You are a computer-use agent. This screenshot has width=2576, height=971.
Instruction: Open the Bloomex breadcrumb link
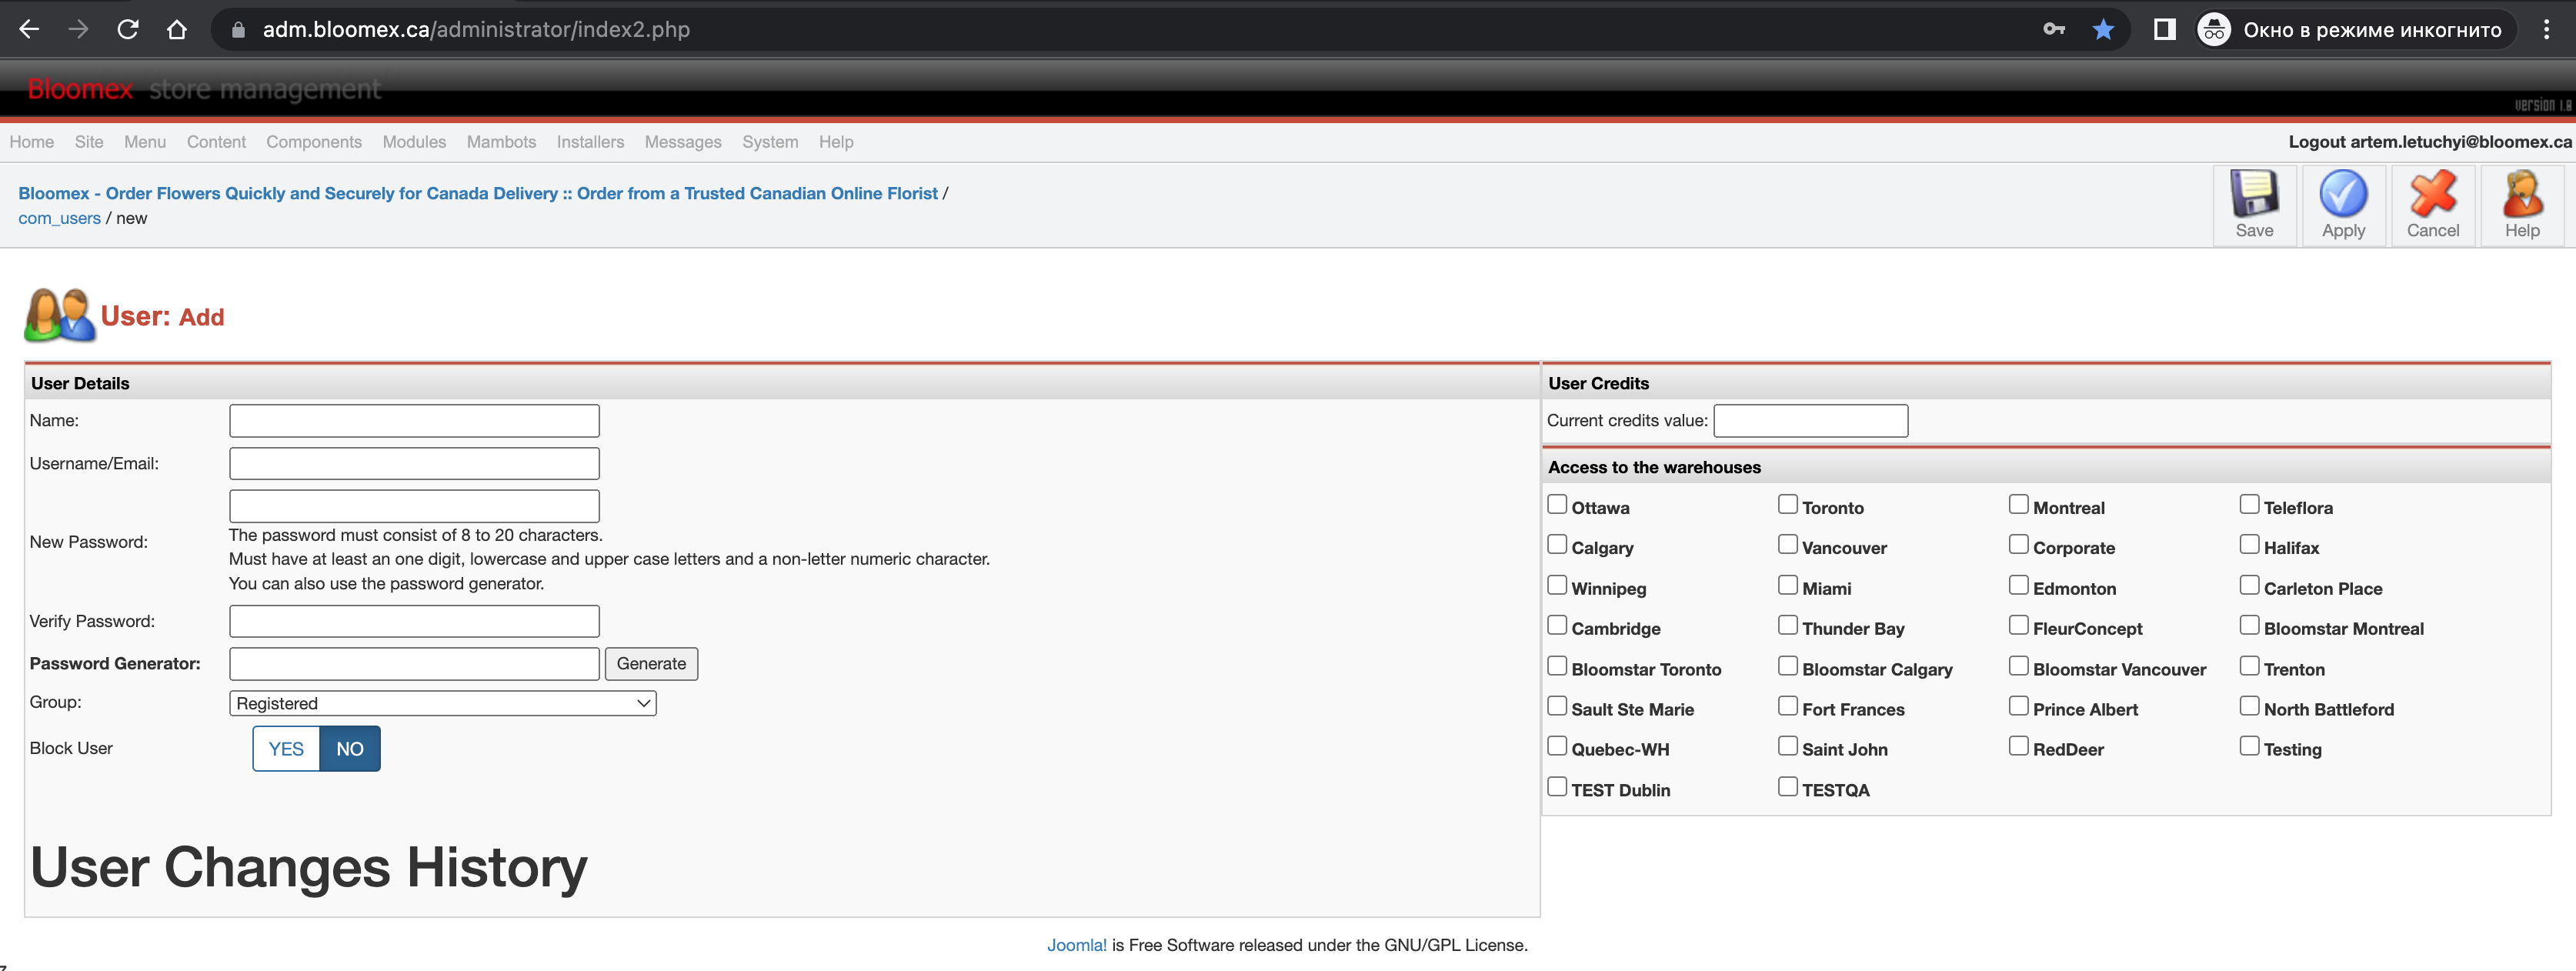click(x=478, y=193)
